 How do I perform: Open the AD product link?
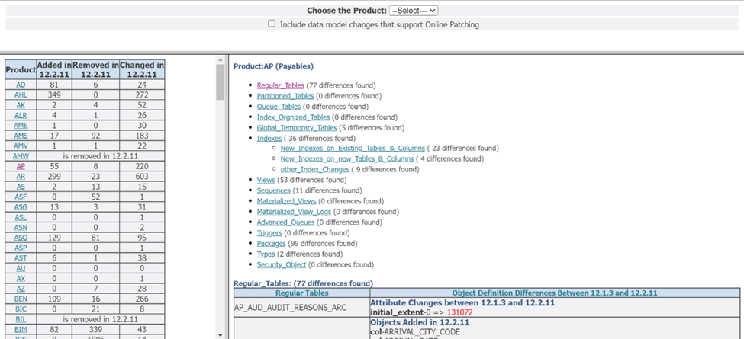click(21, 85)
